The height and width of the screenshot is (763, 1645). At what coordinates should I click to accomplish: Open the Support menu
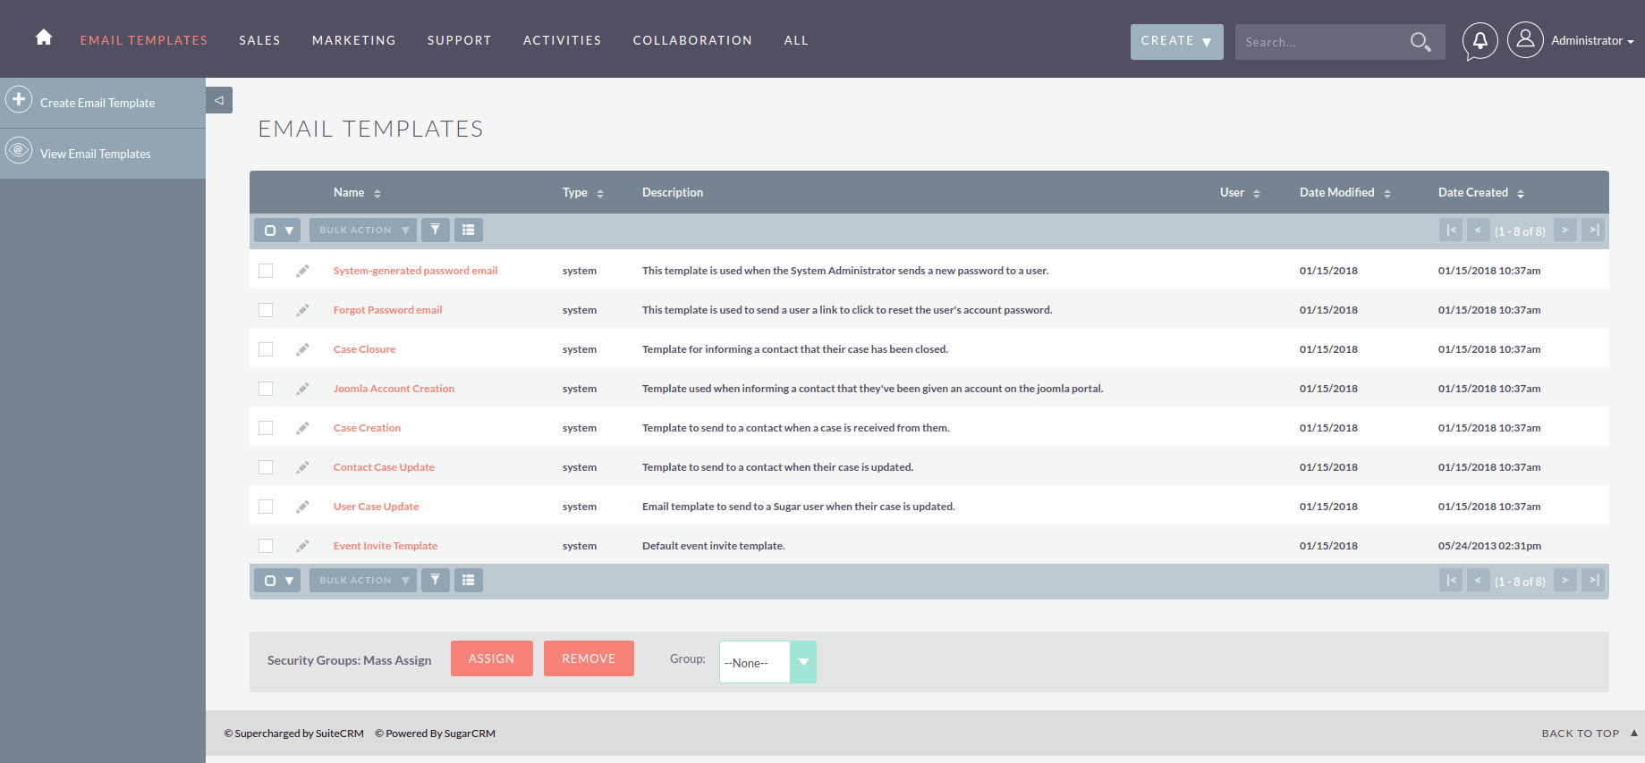click(459, 40)
